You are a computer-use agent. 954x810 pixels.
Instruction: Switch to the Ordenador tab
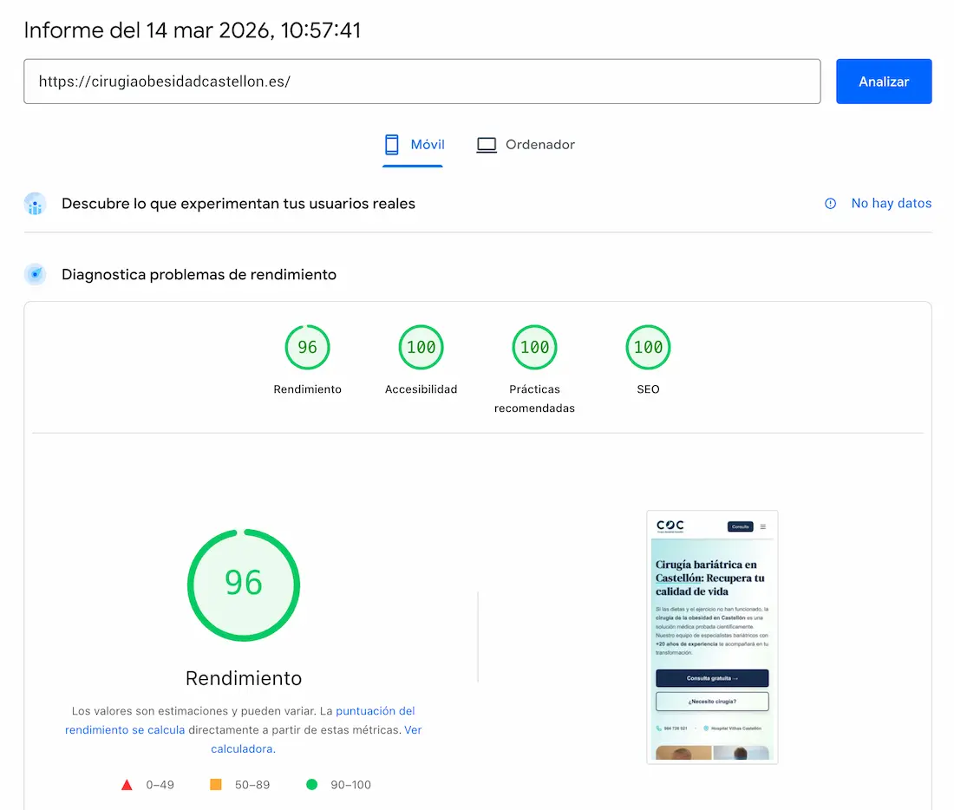coord(526,144)
